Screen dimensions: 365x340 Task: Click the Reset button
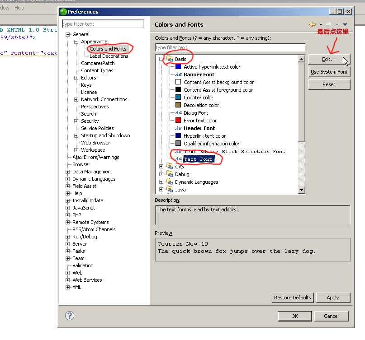329,84
